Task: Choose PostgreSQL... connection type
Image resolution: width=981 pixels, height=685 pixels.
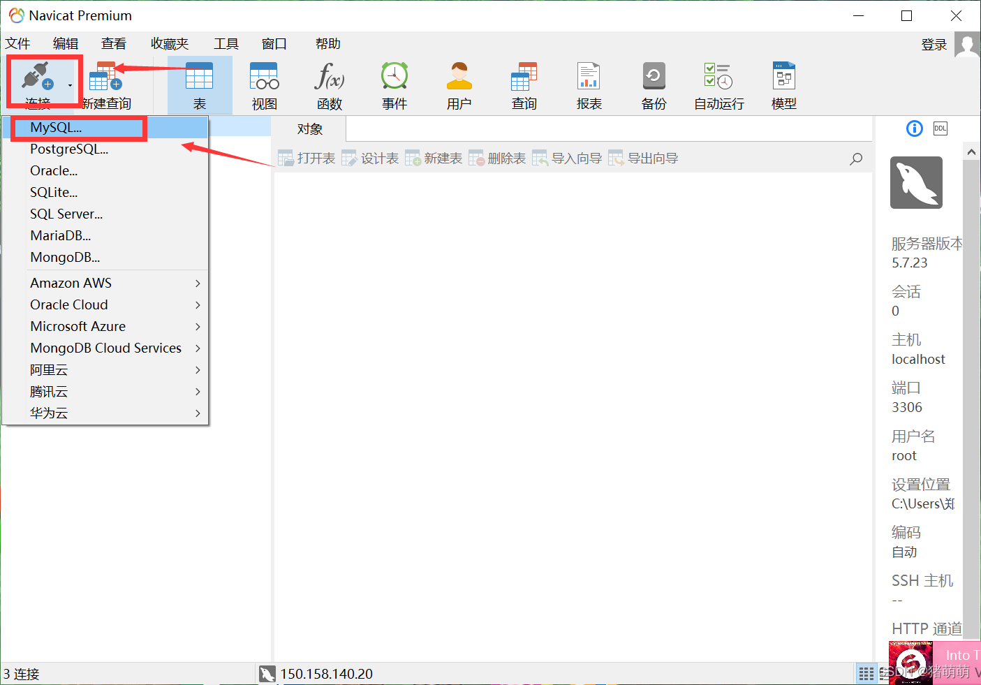Action: (x=105, y=149)
